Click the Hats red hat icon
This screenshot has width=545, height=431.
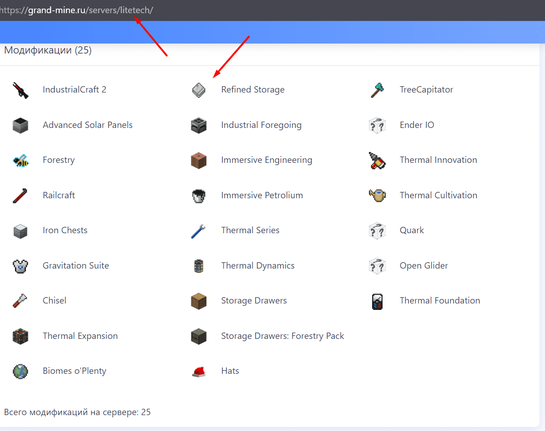click(199, 371)
